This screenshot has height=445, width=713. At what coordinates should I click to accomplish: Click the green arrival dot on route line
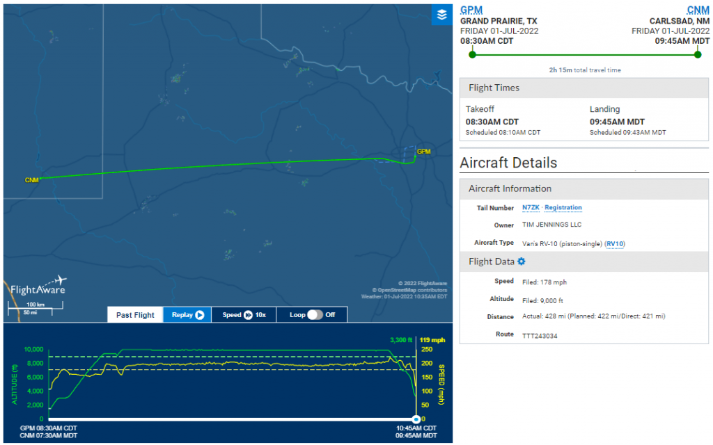(x=698, y=54)
